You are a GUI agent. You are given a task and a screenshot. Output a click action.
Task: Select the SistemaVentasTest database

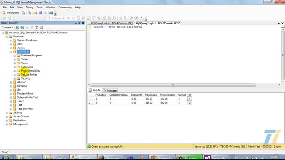coord(28,97)
